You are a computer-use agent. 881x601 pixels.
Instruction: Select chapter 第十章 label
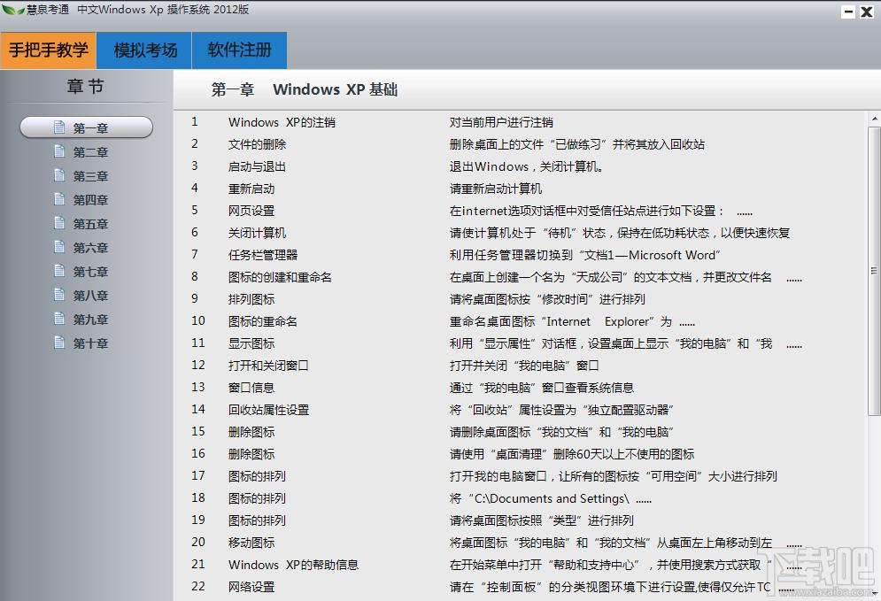click(x=90, y=343)
